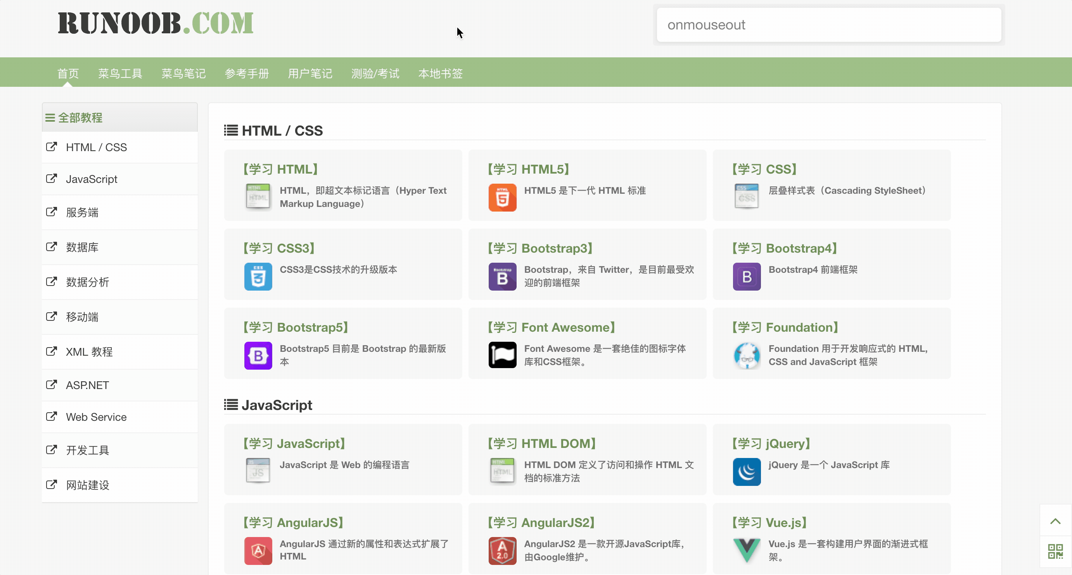Click the blue CSS3 shield icon
Viewport: 1072px width, 575px height.
tap(258, 277)
